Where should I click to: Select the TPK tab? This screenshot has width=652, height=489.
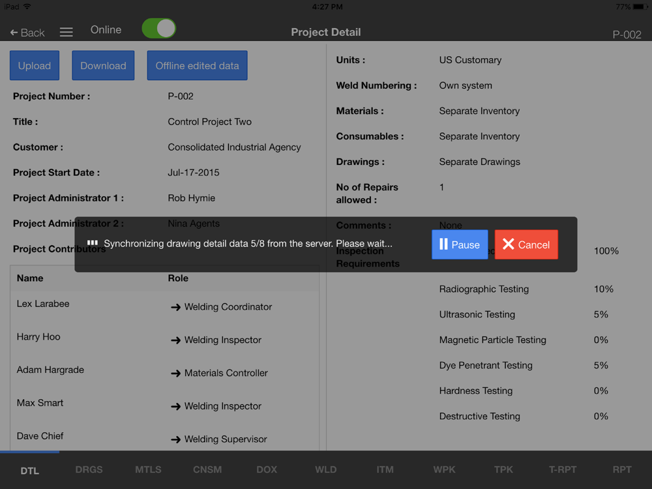(503, 469)
